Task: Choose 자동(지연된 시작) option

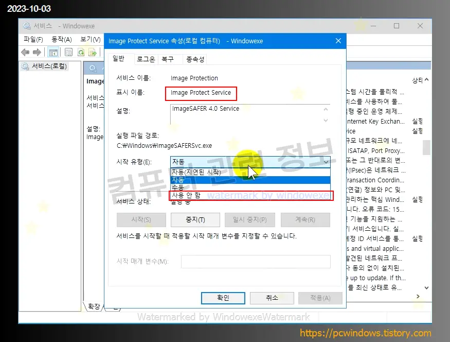Action: click(250, 172)
